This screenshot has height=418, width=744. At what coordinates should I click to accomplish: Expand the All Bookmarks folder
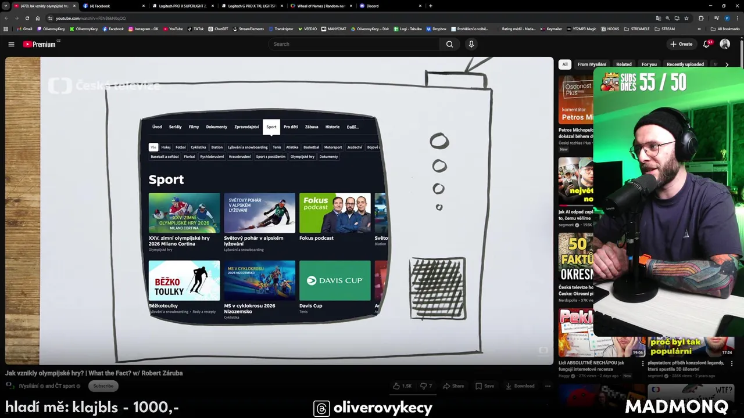725,28
